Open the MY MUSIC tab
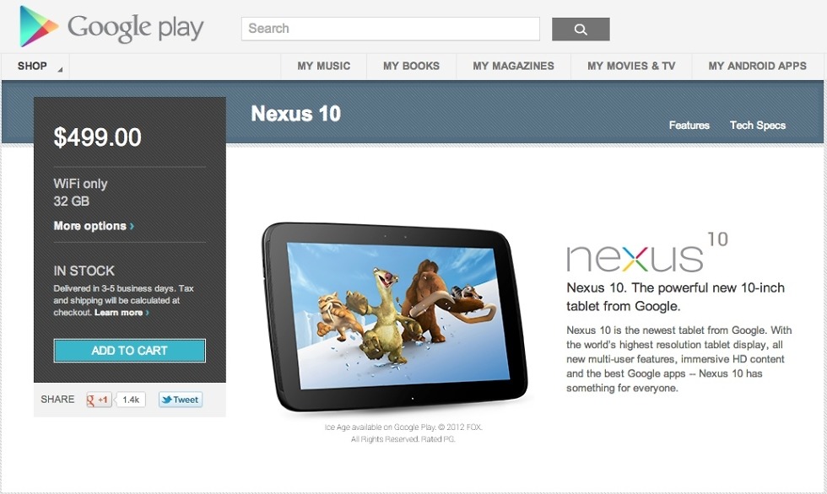 point(324,67)
